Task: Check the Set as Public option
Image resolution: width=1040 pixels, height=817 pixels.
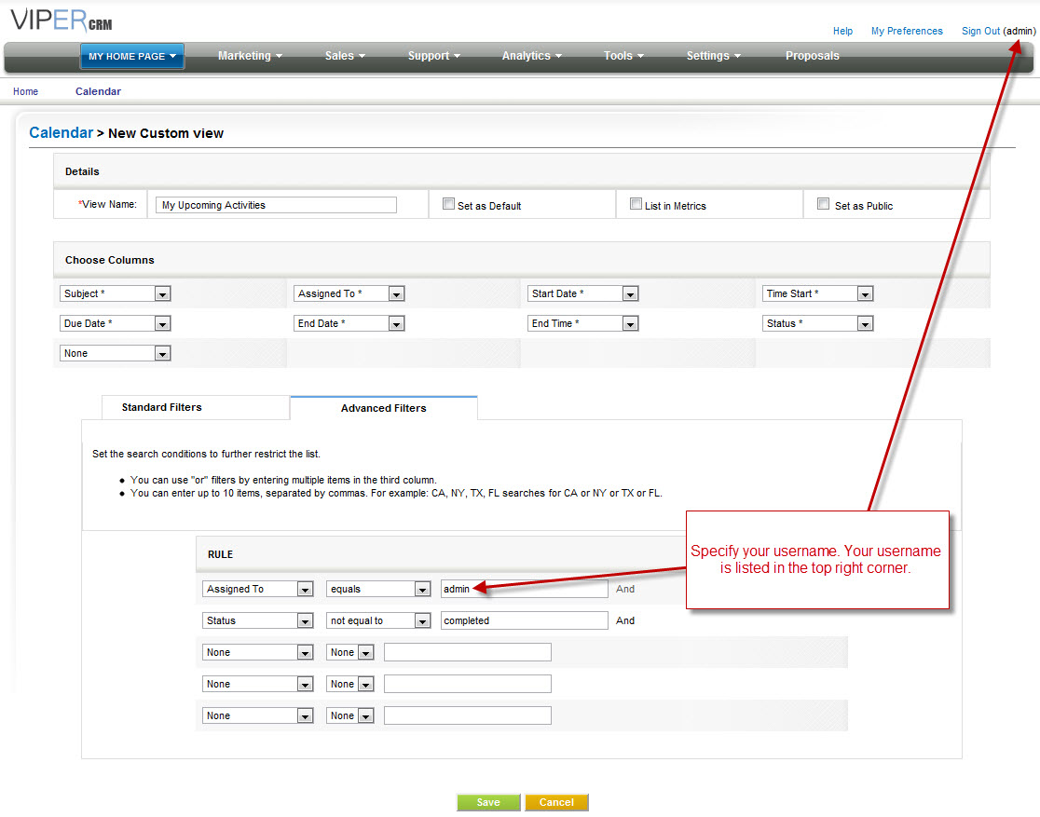Action: coord(823,204)
